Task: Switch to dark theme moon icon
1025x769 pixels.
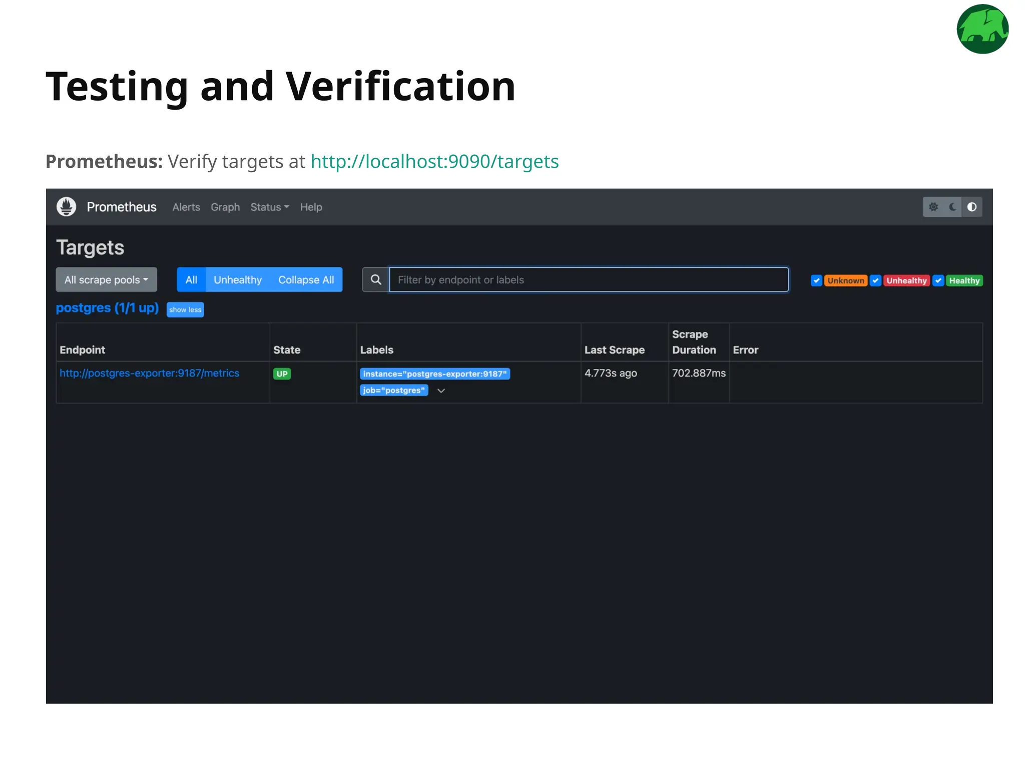Action: click(x=952, y=207)
